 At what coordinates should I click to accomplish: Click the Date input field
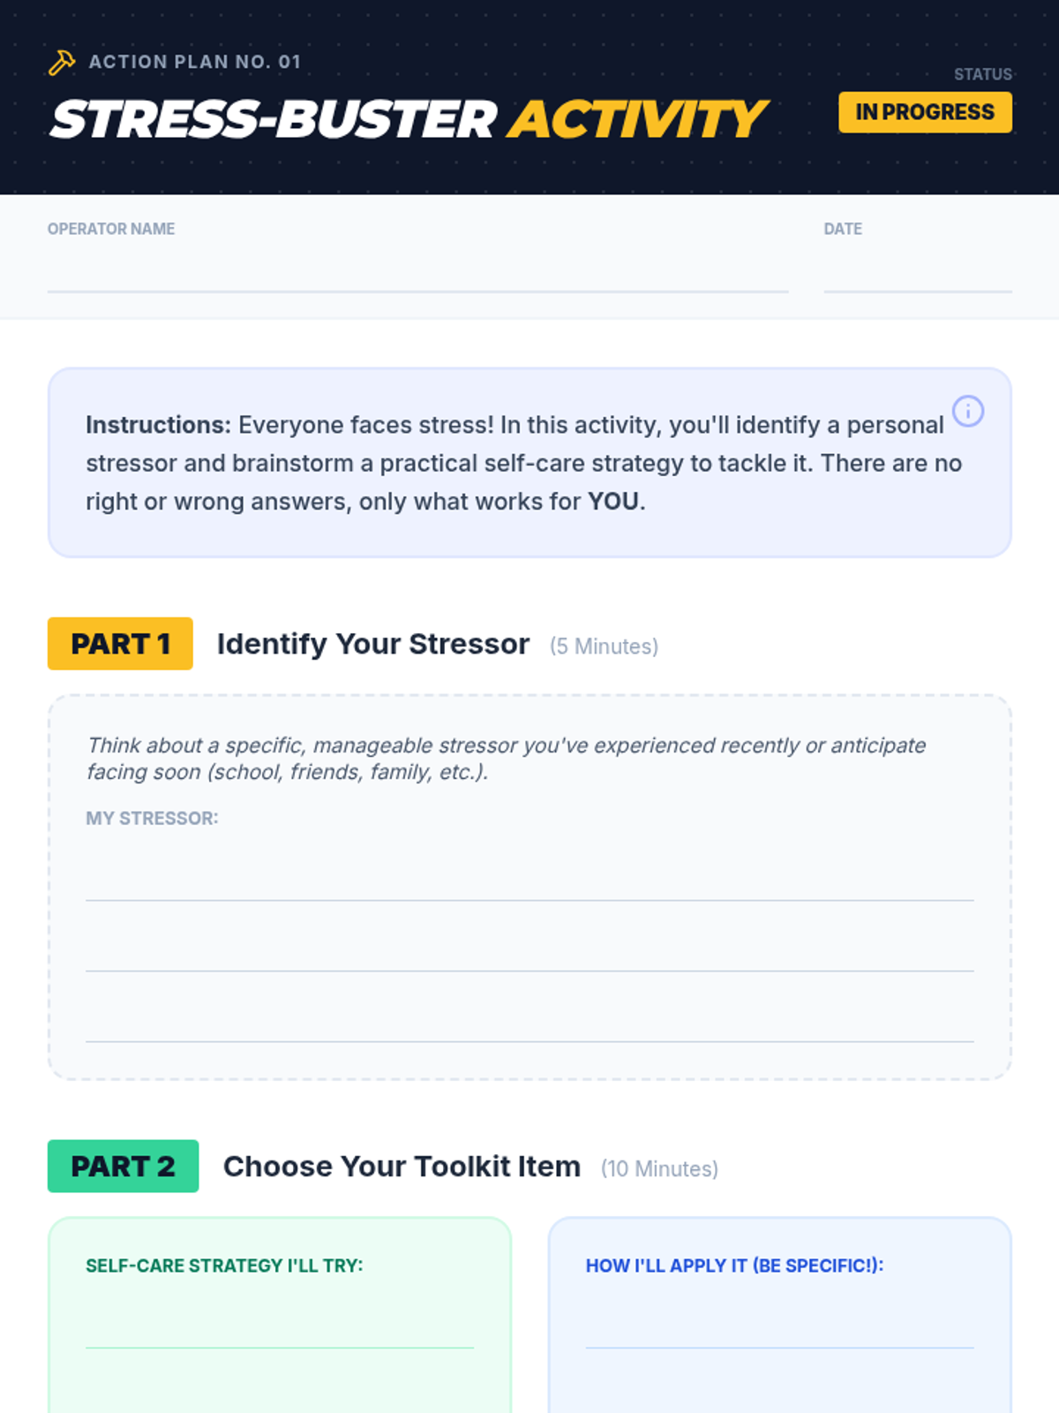point(918,274)
